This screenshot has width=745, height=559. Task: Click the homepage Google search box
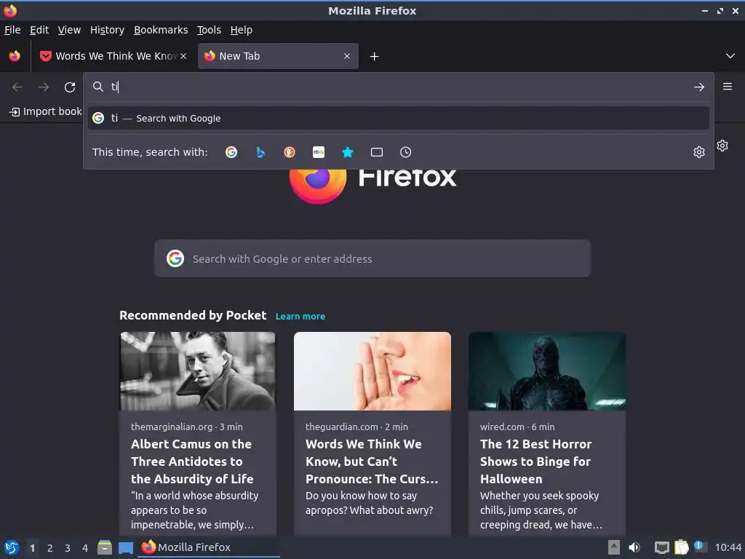pos(372,258)
